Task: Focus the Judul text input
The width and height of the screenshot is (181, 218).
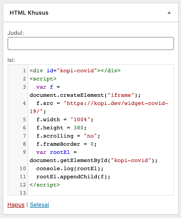Action: coord(90,43)
